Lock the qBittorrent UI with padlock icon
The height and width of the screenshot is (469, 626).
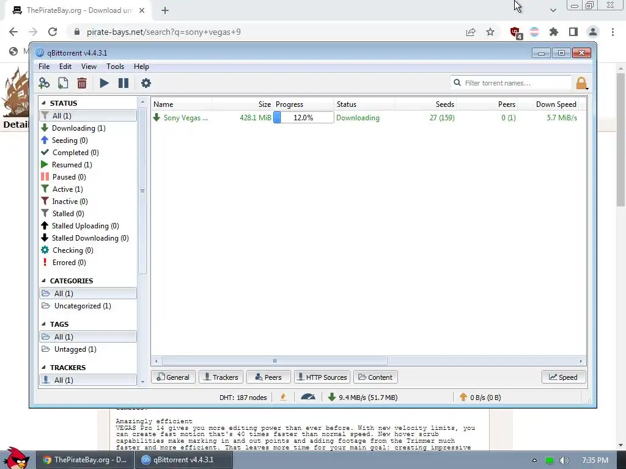[x=581, y=83]
